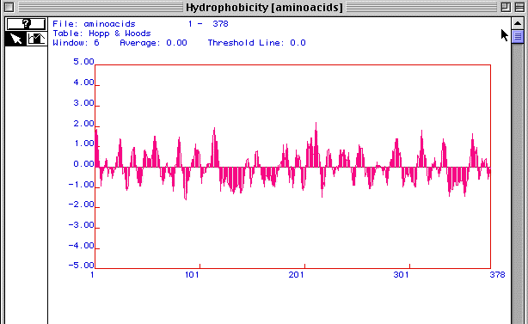This screenshot has width=528, height=324.
Task: Click the Average: 0.00 text
Action: click(x=153, y=43)
